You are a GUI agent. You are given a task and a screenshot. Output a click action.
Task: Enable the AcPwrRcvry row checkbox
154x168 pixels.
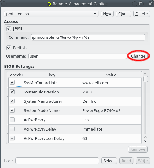(x=12, y=120)
